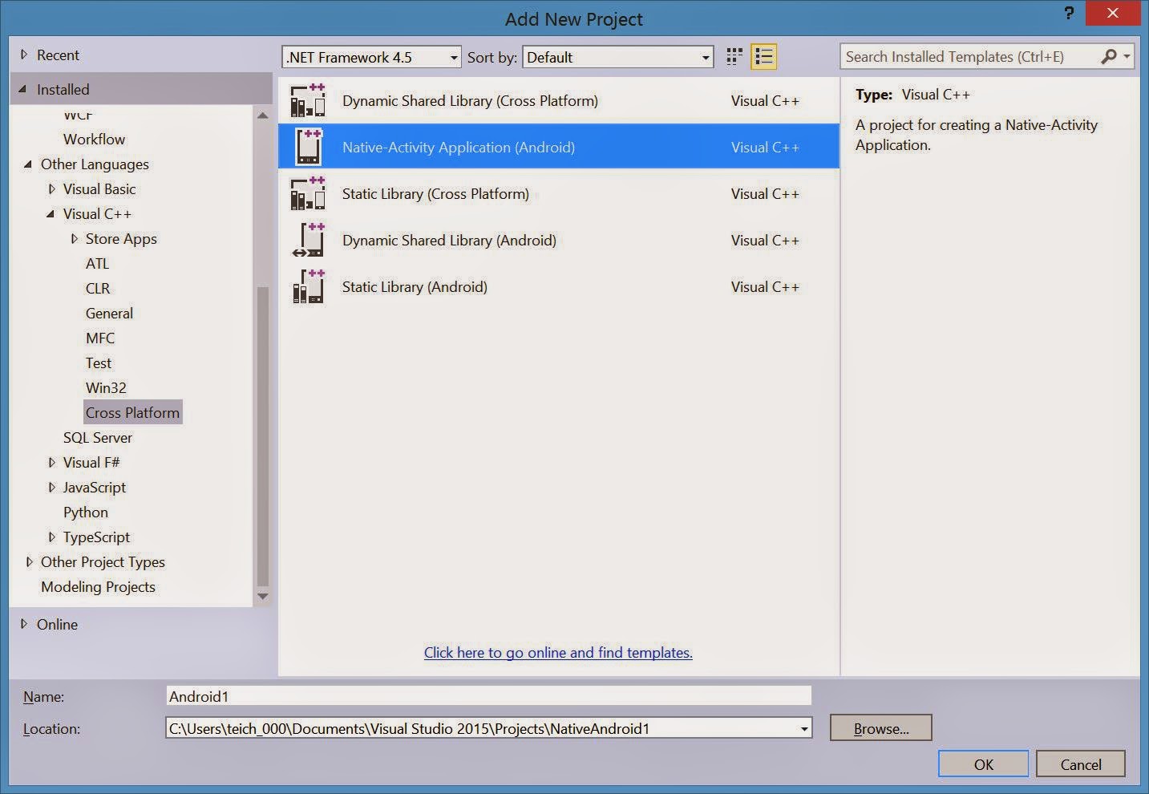Screen dimensions: 1149x794
Task: Select the Python category
Action: (86, 512)
